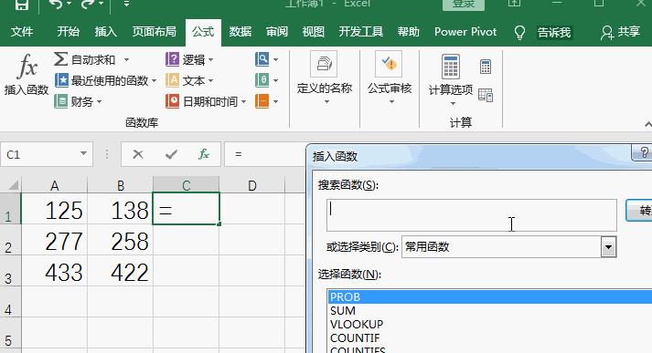Open the Financial functions icon
This screenshot has height=353, width=652.
click(x=61, y=101)
